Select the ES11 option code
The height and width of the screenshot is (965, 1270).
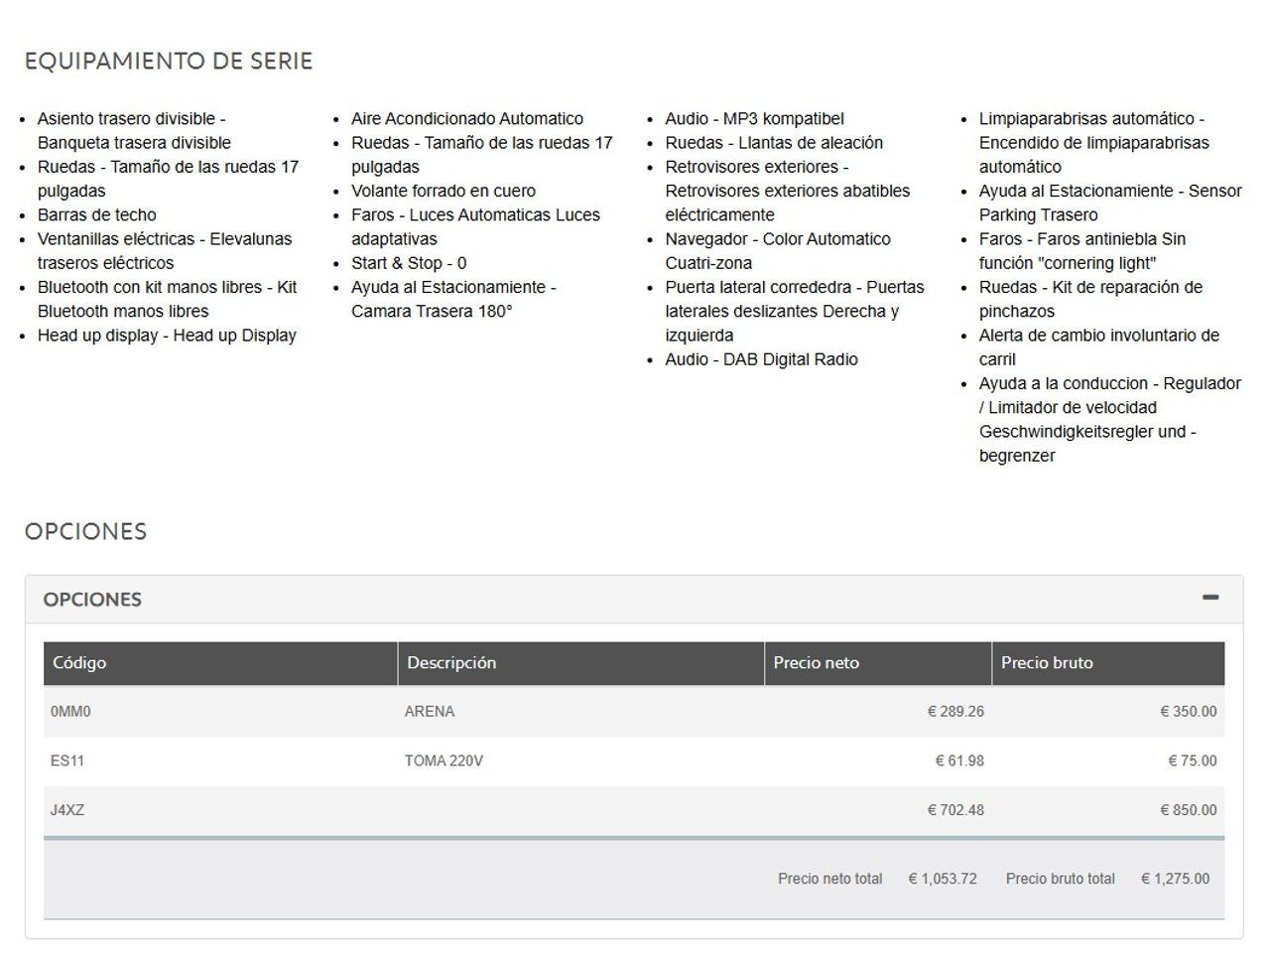[x=67, y=761]
